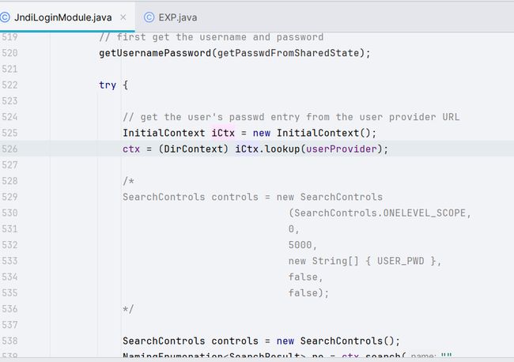Viewport: 514px width, 362px height.
Task: Select the JndiLoginModule.java tab
Action: [62, 17]
